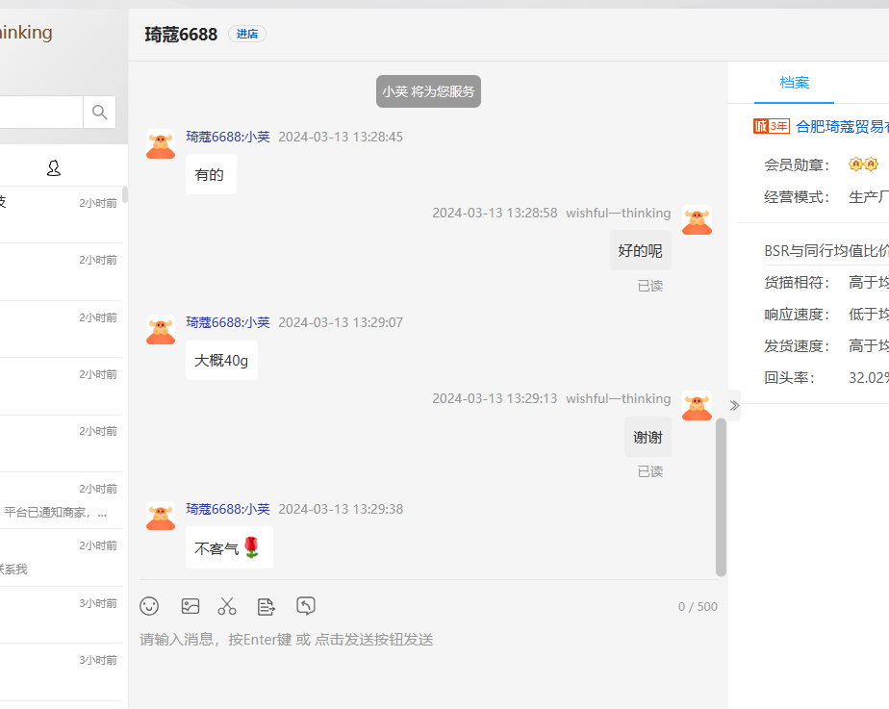Select the 档案 tab
This screenshot has width=889, height=709.
[794, 83]
